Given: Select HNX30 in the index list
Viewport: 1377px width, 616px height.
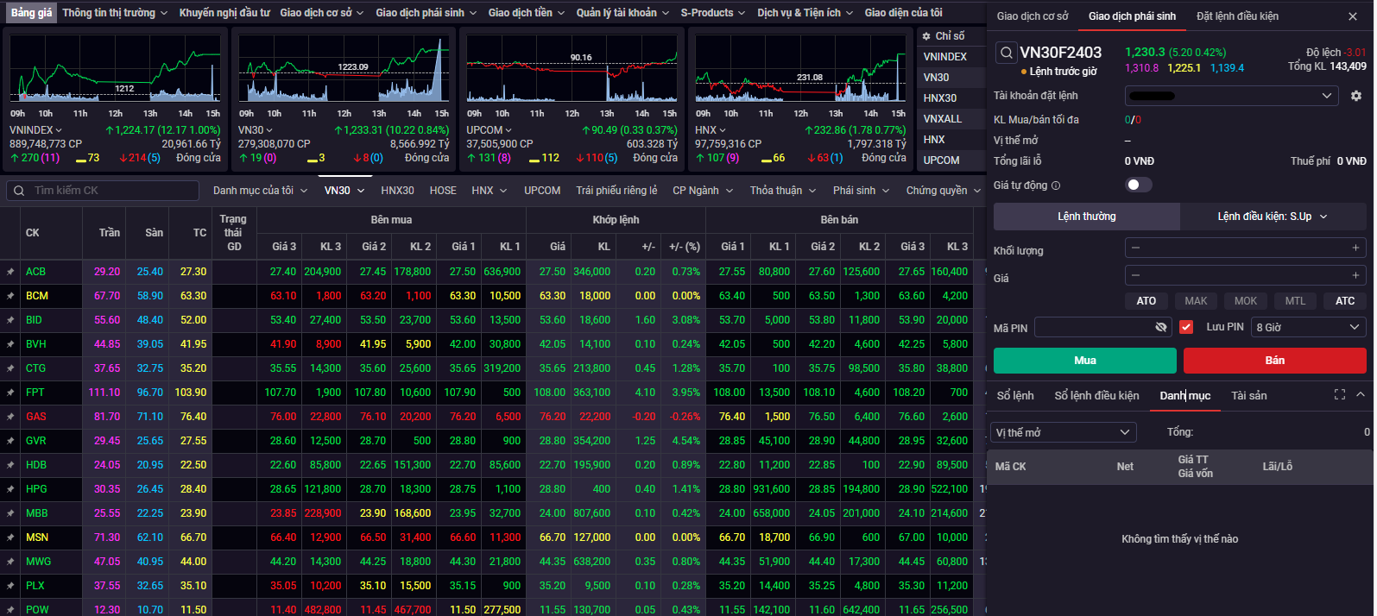Looking at the screenshot, I should 940,98.
